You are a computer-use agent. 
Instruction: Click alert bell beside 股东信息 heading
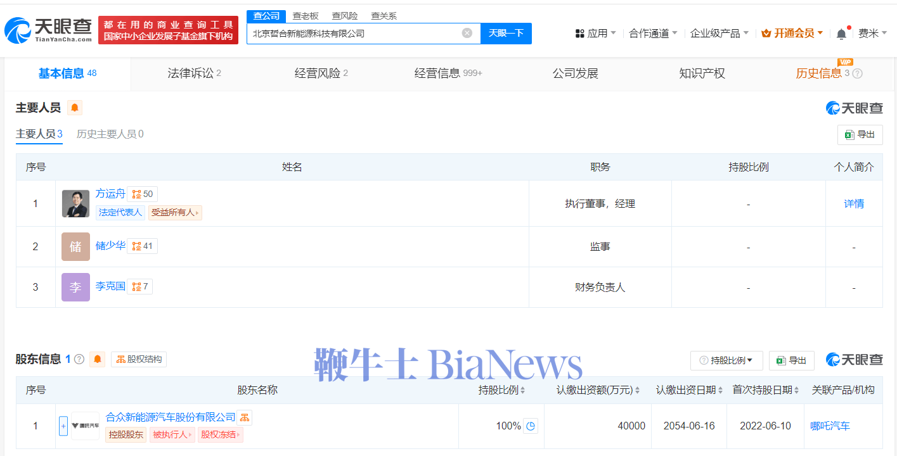(97, 359)
